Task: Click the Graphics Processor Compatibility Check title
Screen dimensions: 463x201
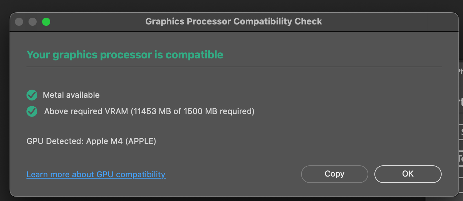Action: point(234,21)
